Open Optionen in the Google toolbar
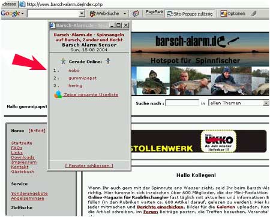The image size is (270, 217). 233,14
